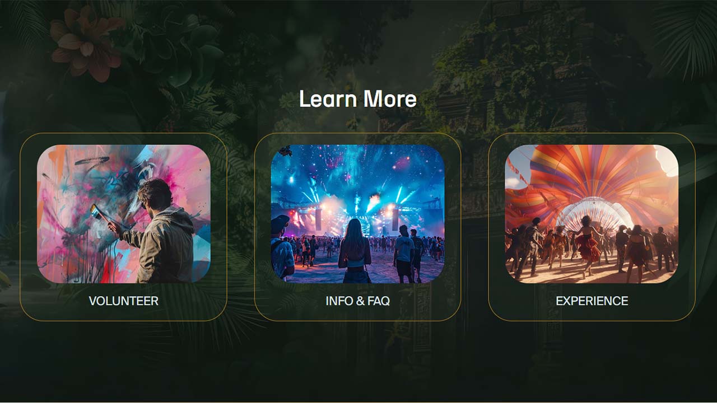Screen dimensions: 717x403
Task: Click the man in the white t-shirt at the concert
Action: pyautogui.click(x=404, y=253)
